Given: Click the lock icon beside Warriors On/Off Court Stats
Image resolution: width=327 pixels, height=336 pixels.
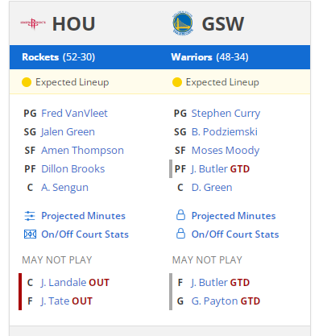Looking at the screenshot, I should click(180, 234).
